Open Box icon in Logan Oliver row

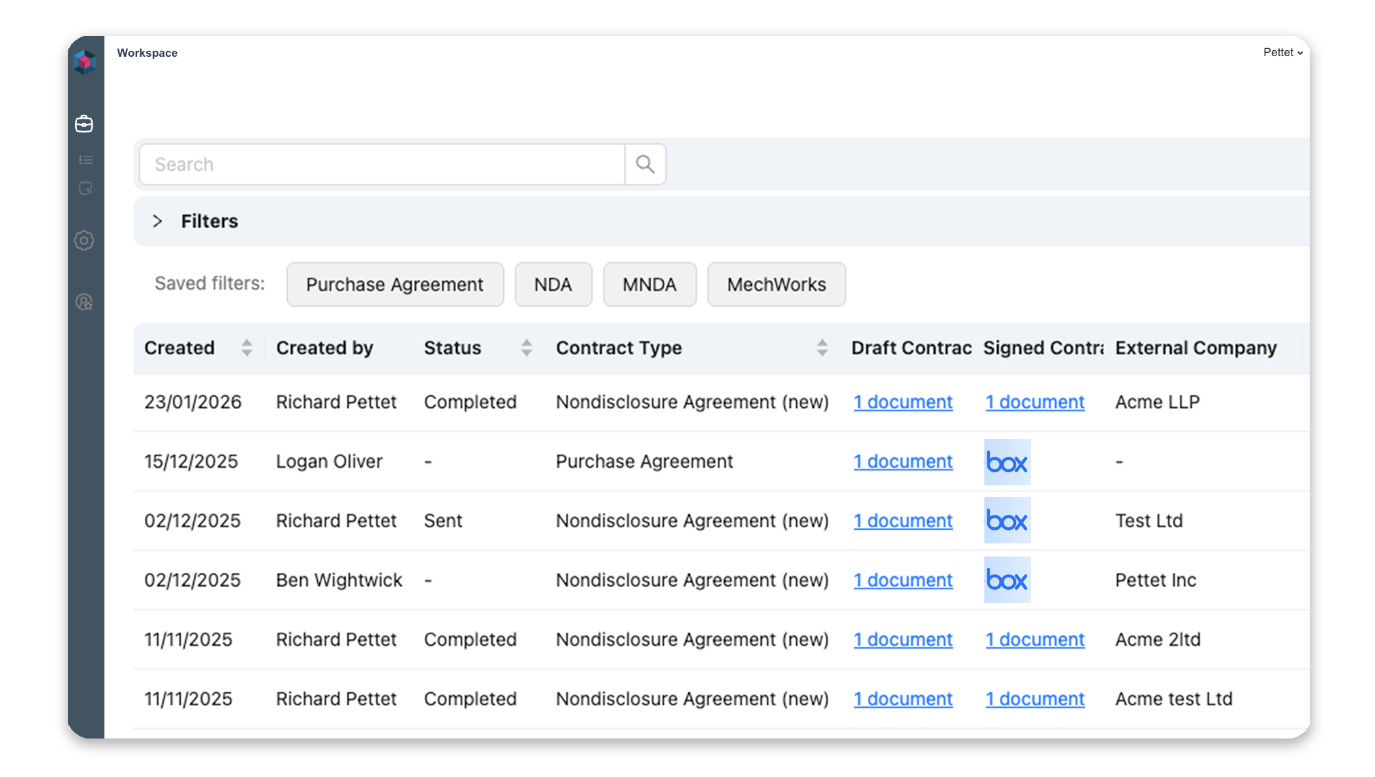(x=1007, y=462)
